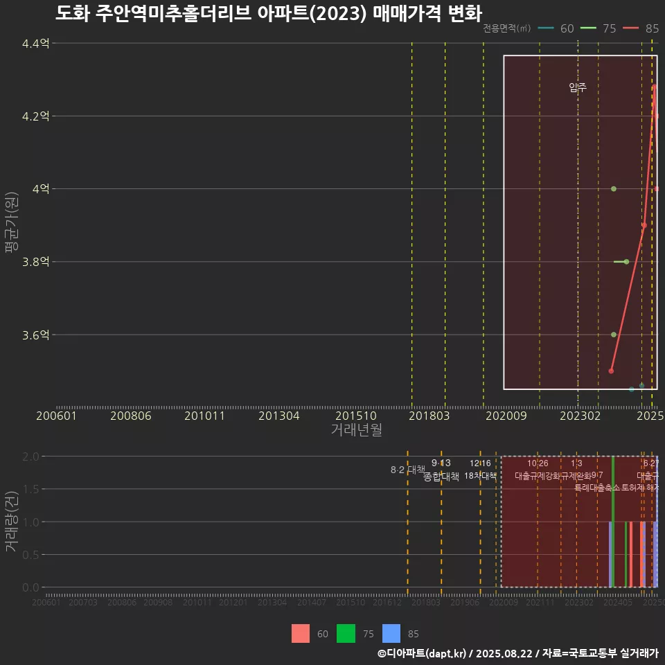The width and height of the screenshot is (665, 665).
Task: Click the 202302 label on the upper x-axis
Action: [580, 416]
